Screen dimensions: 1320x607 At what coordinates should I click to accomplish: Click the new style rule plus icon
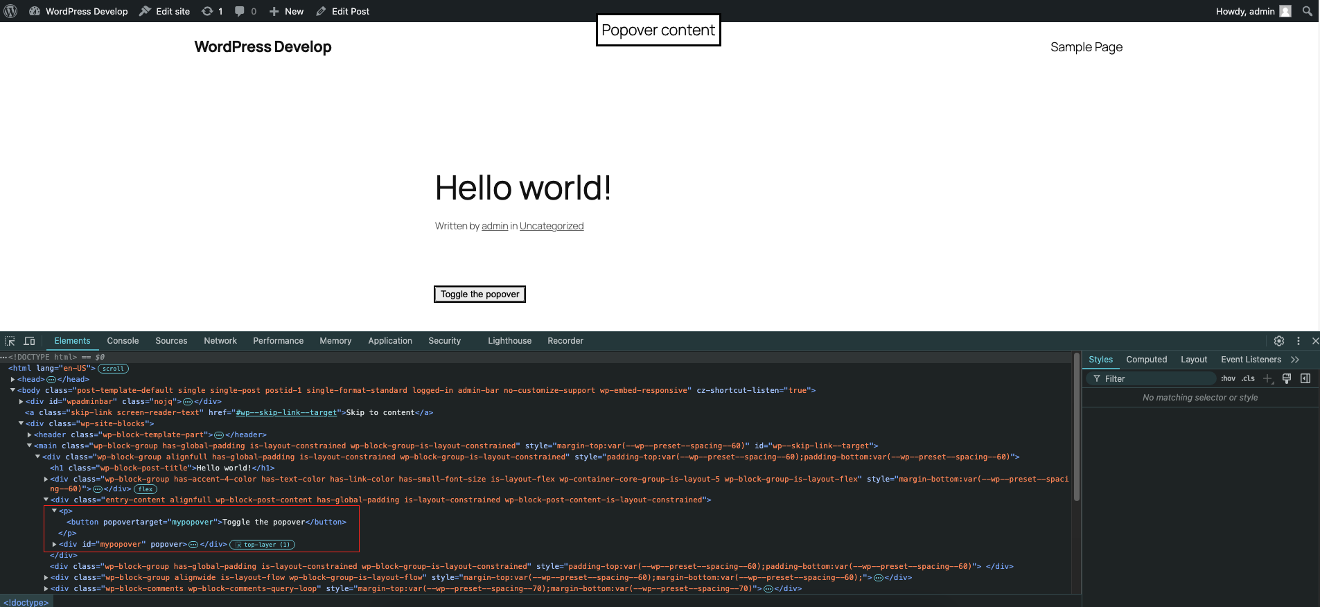click(1267, 378)
